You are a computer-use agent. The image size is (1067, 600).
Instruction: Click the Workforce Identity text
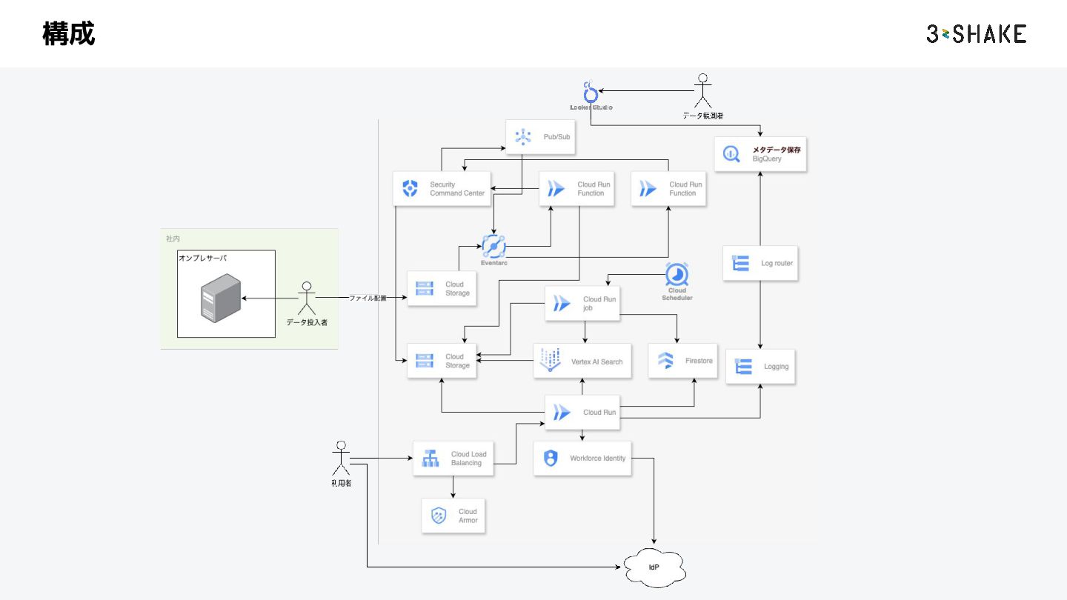click(597, 459)
